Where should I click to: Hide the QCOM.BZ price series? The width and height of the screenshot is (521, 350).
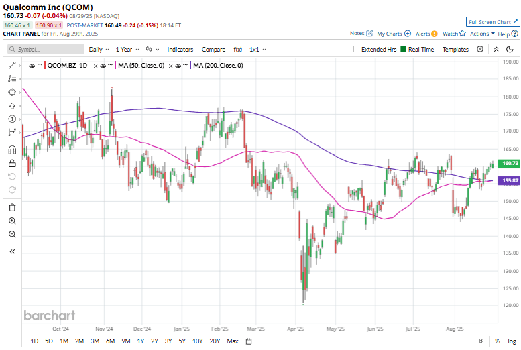[x=32, y=66]
